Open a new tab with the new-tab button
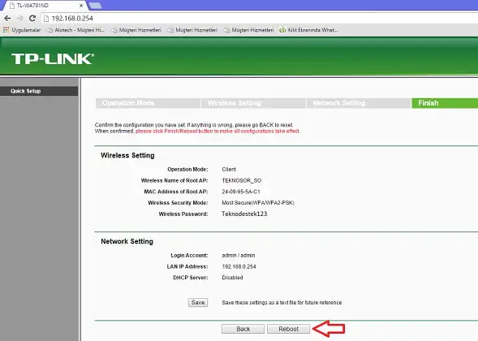 [96, 6]
